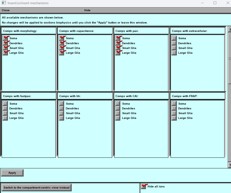Open the Close menu item
231x193 pixels.
point(6,10)
